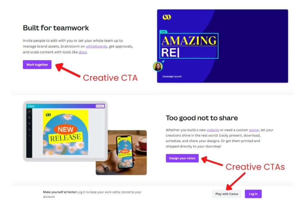Click the RELEASE yellow label in design
Image resolution: width=305 pixels, height=203 pixels.
pyautogui.click(x=66, y=138)
